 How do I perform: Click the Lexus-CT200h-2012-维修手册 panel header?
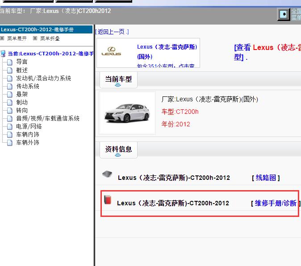[x=46, y=29]
